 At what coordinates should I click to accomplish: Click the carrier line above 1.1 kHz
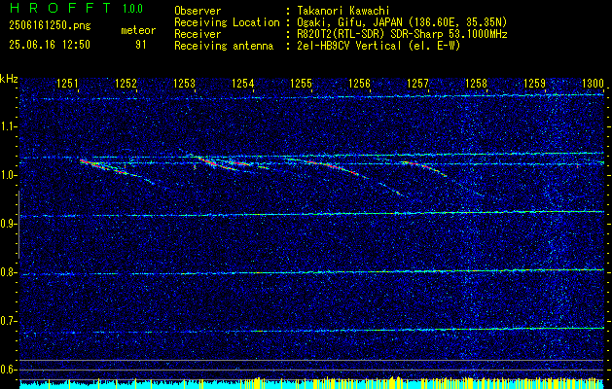[311, 96]
